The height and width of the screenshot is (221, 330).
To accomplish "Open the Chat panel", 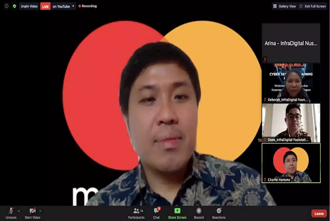I will pyautogui.click(x=156, y=213).
